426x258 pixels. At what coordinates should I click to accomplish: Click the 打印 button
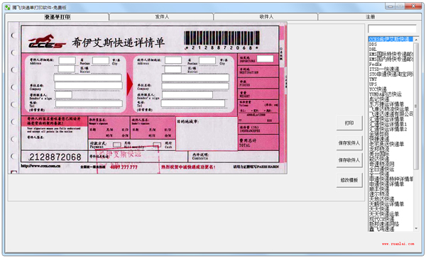pos(349,123)
